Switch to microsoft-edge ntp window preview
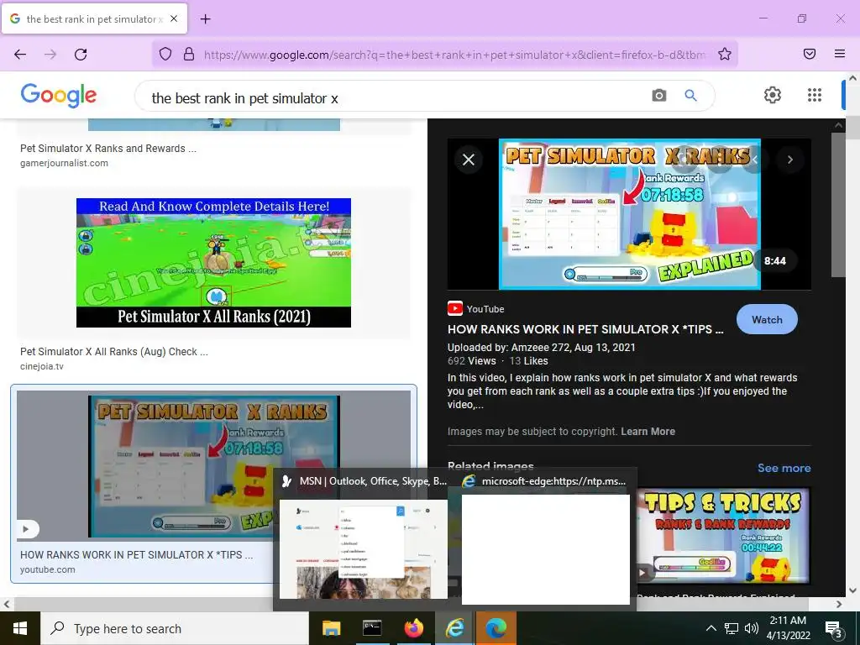Viewport: 860px width, 645px height. 546,540
